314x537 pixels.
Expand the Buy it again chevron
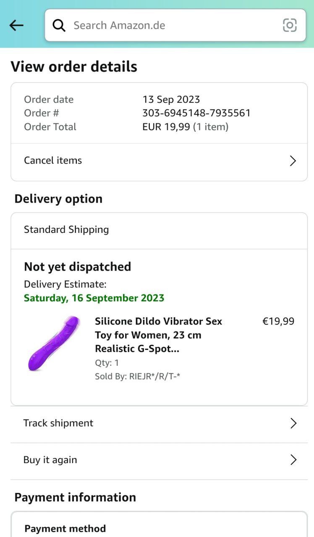click(293, 460)
